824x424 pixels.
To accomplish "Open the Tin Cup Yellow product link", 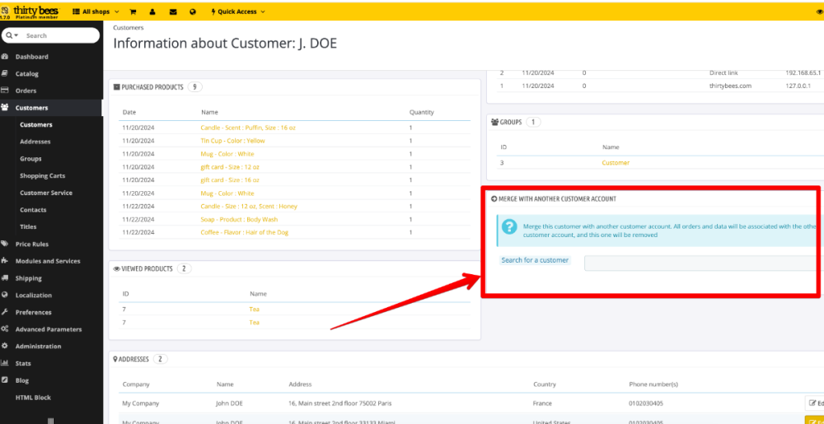I will (232, 141).
